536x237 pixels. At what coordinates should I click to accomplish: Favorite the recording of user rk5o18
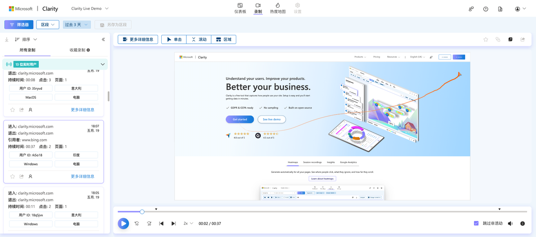(13, 176)
